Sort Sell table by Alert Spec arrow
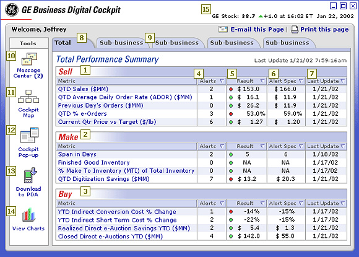Screen dimensions: 359x257 pyautogui.click(x=301, y=81)
